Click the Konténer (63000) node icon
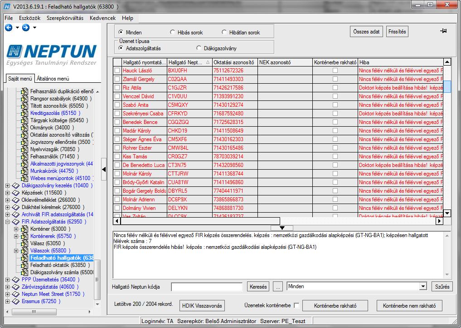 25,229
